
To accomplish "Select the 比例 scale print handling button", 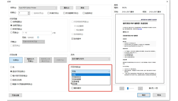I will click(16, 60).
